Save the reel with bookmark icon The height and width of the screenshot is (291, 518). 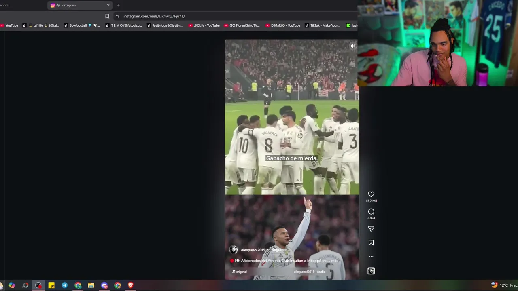[371, 242]
